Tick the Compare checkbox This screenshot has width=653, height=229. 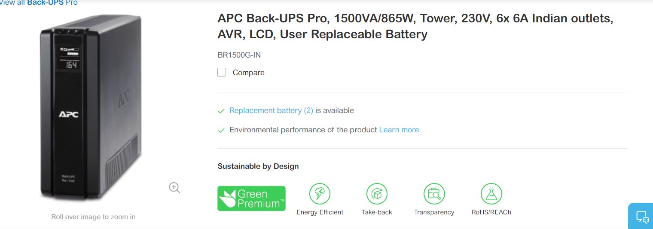click(222, 72)
